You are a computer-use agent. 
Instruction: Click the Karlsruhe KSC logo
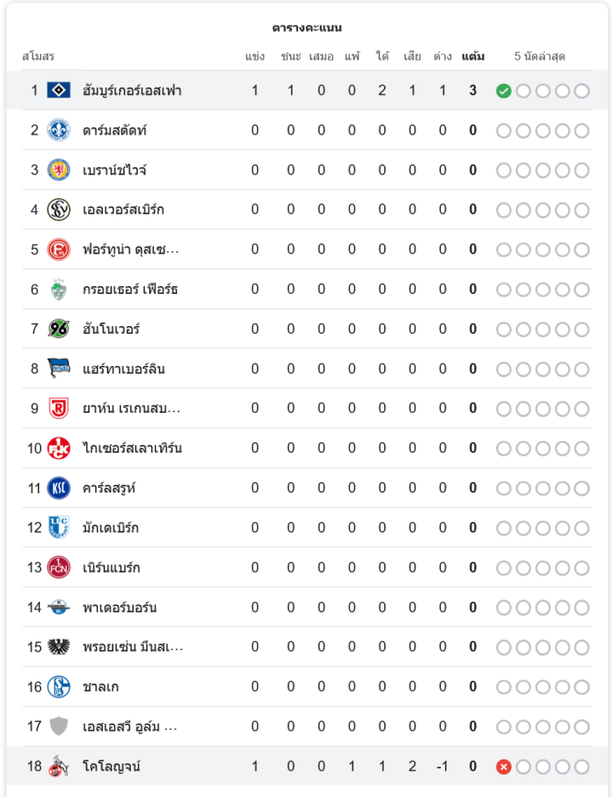point(59,488)
